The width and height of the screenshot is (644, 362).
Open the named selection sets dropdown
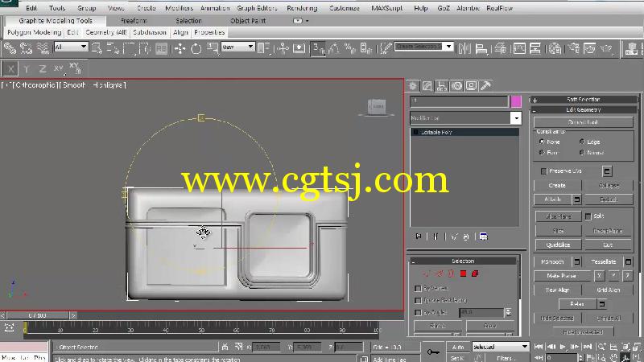pos(449,47)
